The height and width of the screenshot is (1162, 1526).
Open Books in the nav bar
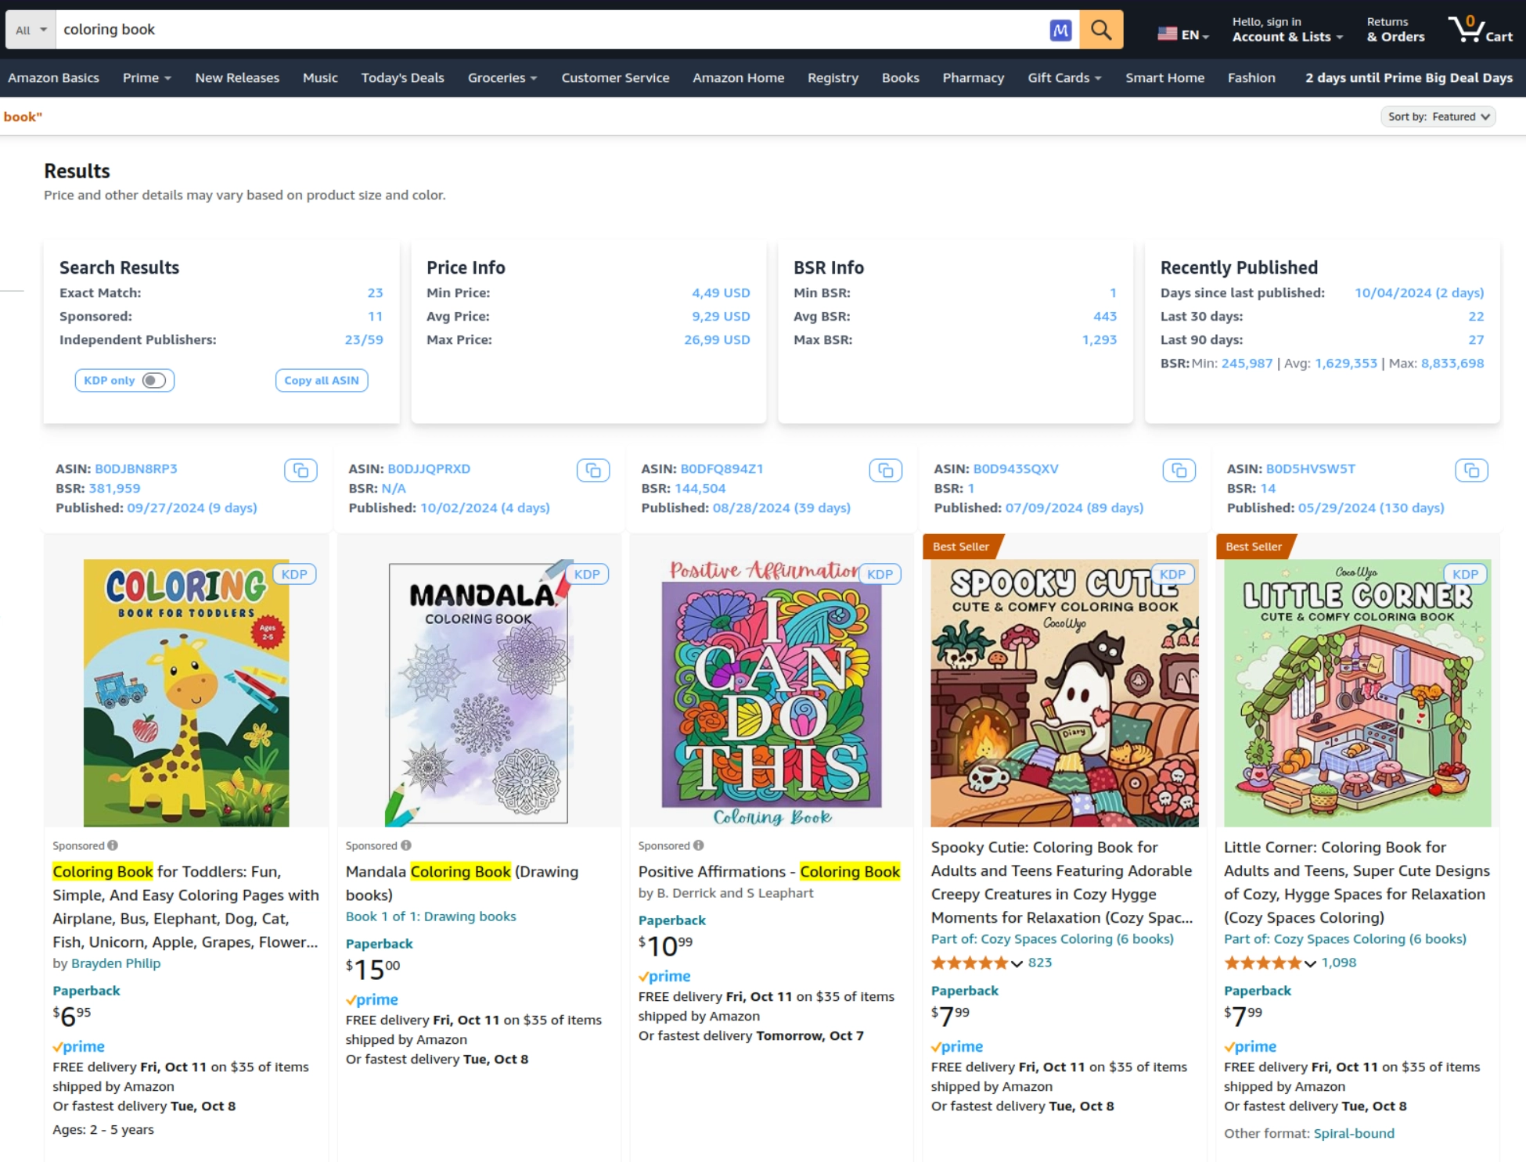click(900, 77)
